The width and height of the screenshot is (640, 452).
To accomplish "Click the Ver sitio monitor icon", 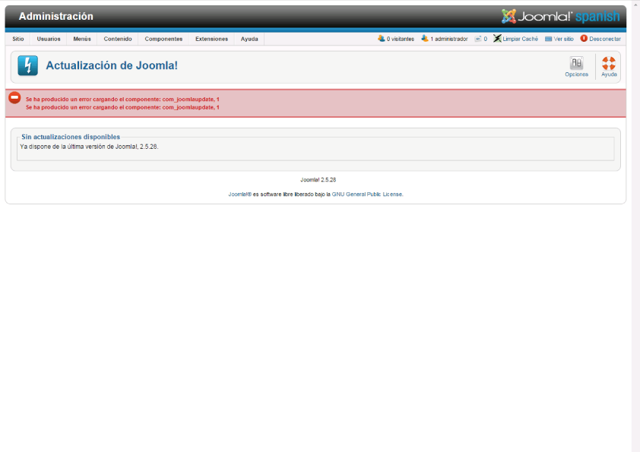I will (x=549, y=39).
